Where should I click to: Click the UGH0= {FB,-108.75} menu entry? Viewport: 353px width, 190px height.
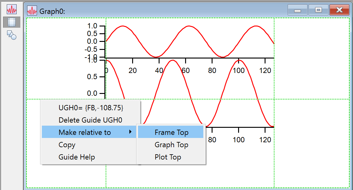pyautogui.click(x=91, y=108)
